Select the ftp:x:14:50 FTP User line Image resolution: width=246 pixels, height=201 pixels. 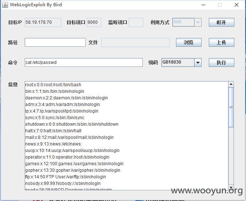pyautogui.click(x=66, y=177)
